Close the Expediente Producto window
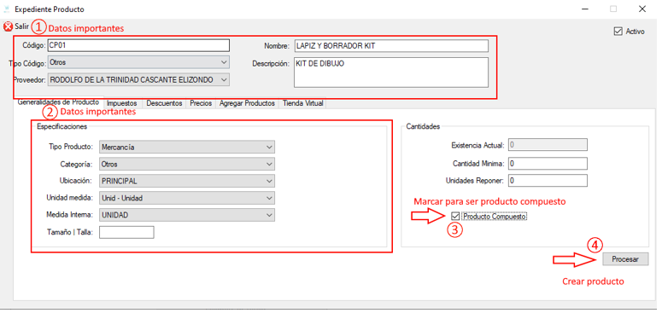 [x=642, y=9]
